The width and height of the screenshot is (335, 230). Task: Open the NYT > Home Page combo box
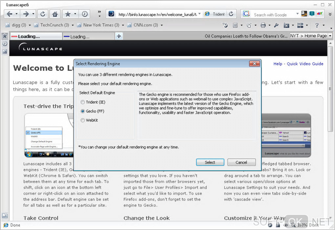click(x=311, y=36)
